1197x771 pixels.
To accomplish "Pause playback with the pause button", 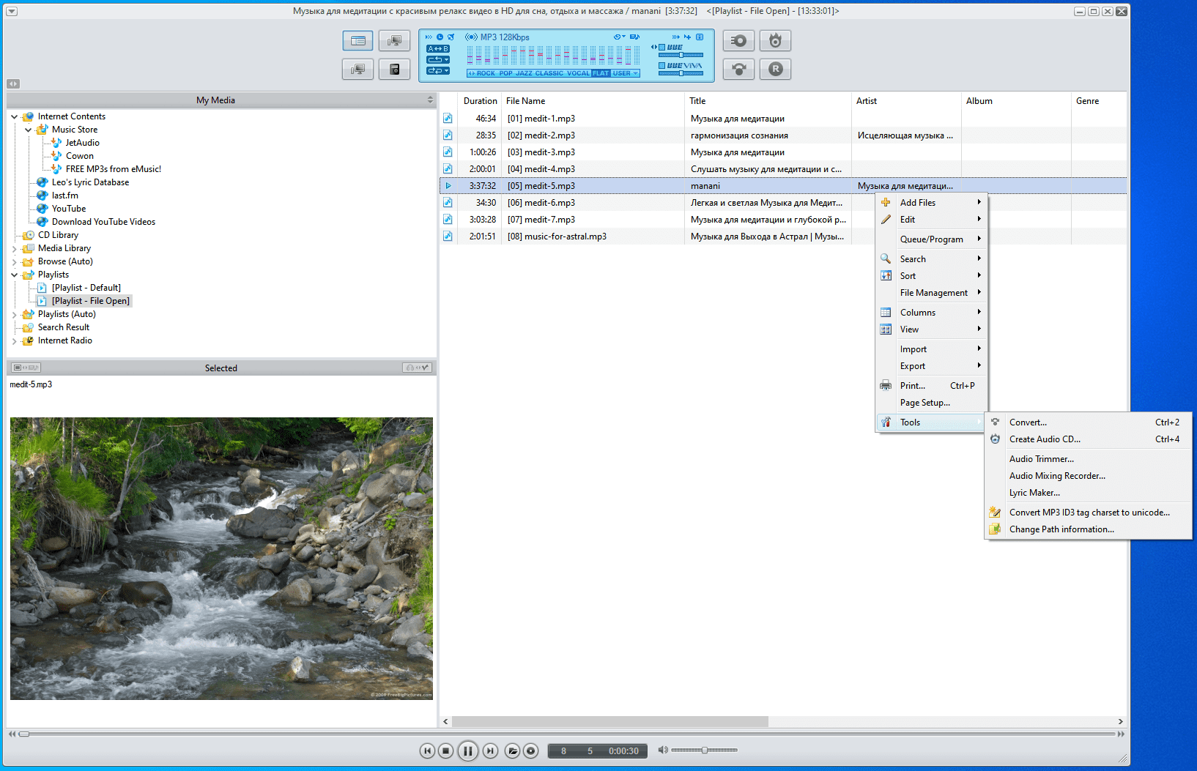I will click(467, 750).
